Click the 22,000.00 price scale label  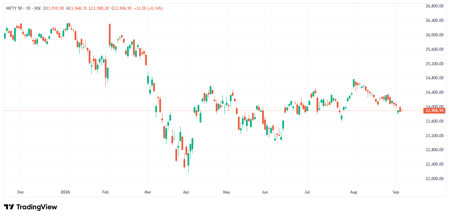[435, 179]
